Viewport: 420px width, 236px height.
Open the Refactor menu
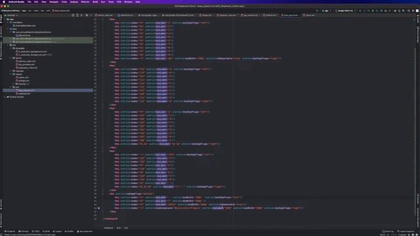85,2
